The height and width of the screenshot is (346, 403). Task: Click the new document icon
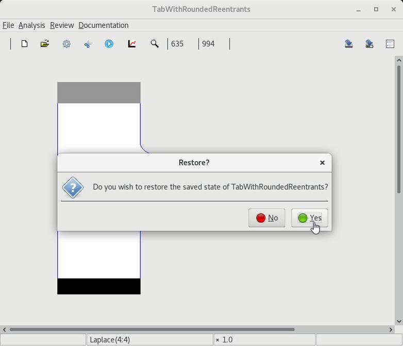tap(24, 44)
